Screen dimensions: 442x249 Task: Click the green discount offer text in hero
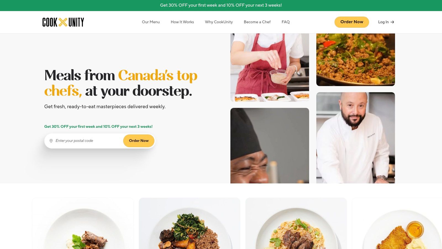tap(98, 126)
